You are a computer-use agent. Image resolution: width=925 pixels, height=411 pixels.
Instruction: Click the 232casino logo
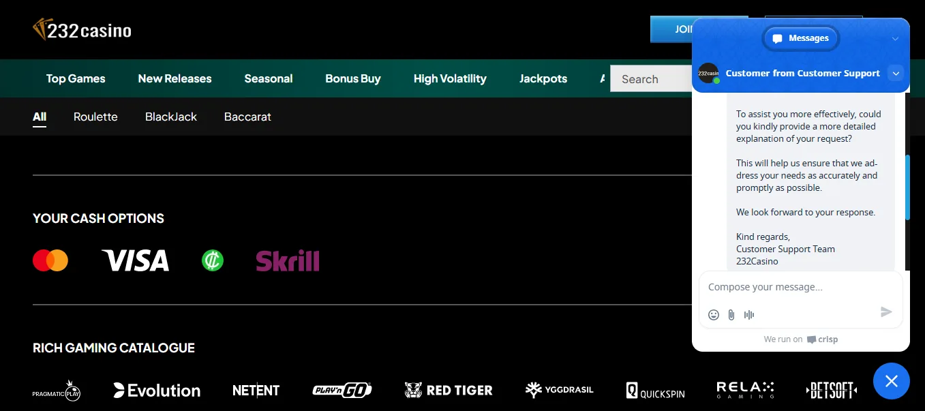pyautogui.click(x=82, y=29)
